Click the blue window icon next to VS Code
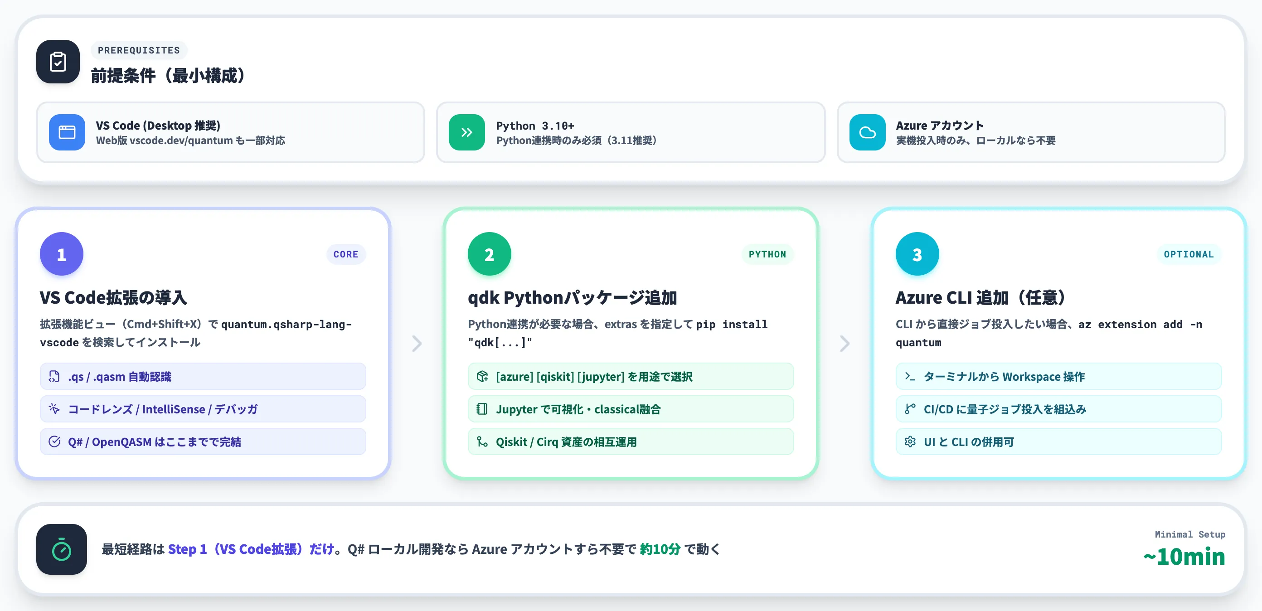Viewport: 1262px width, 611px height. [x=67, y=132]
